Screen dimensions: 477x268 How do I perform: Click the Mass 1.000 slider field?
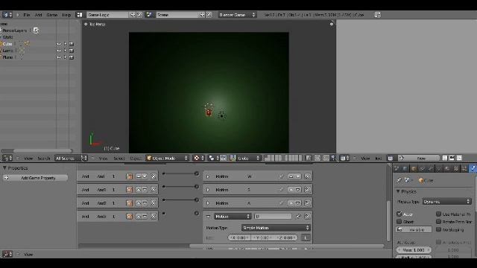[414, 250]
